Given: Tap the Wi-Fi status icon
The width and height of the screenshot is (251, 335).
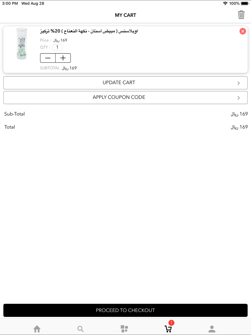Looking at the screenshot, I should click(x=225, y=4).
